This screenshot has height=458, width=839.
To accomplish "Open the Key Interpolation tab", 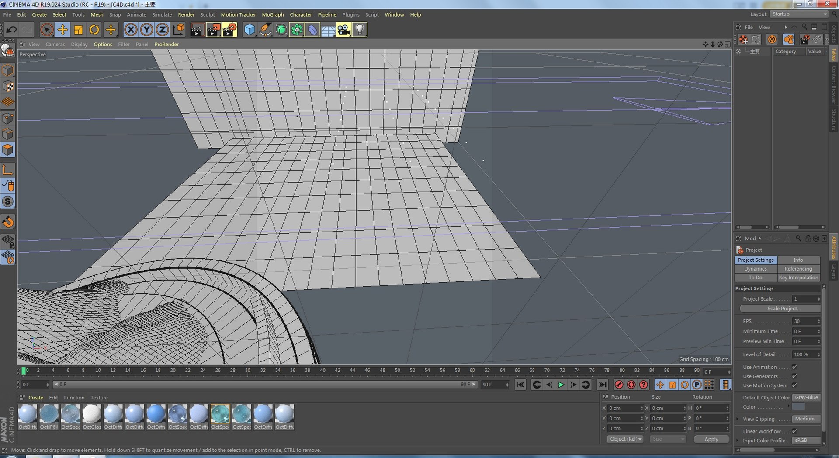I will click(x=798, y=278).
